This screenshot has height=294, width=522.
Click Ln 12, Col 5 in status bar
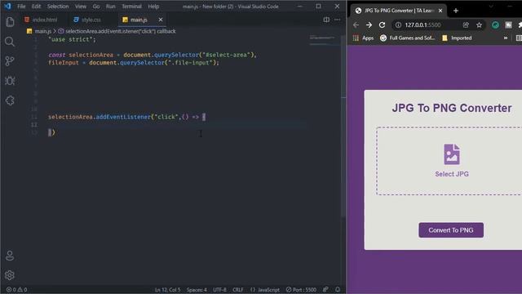[x=167, y=290]
